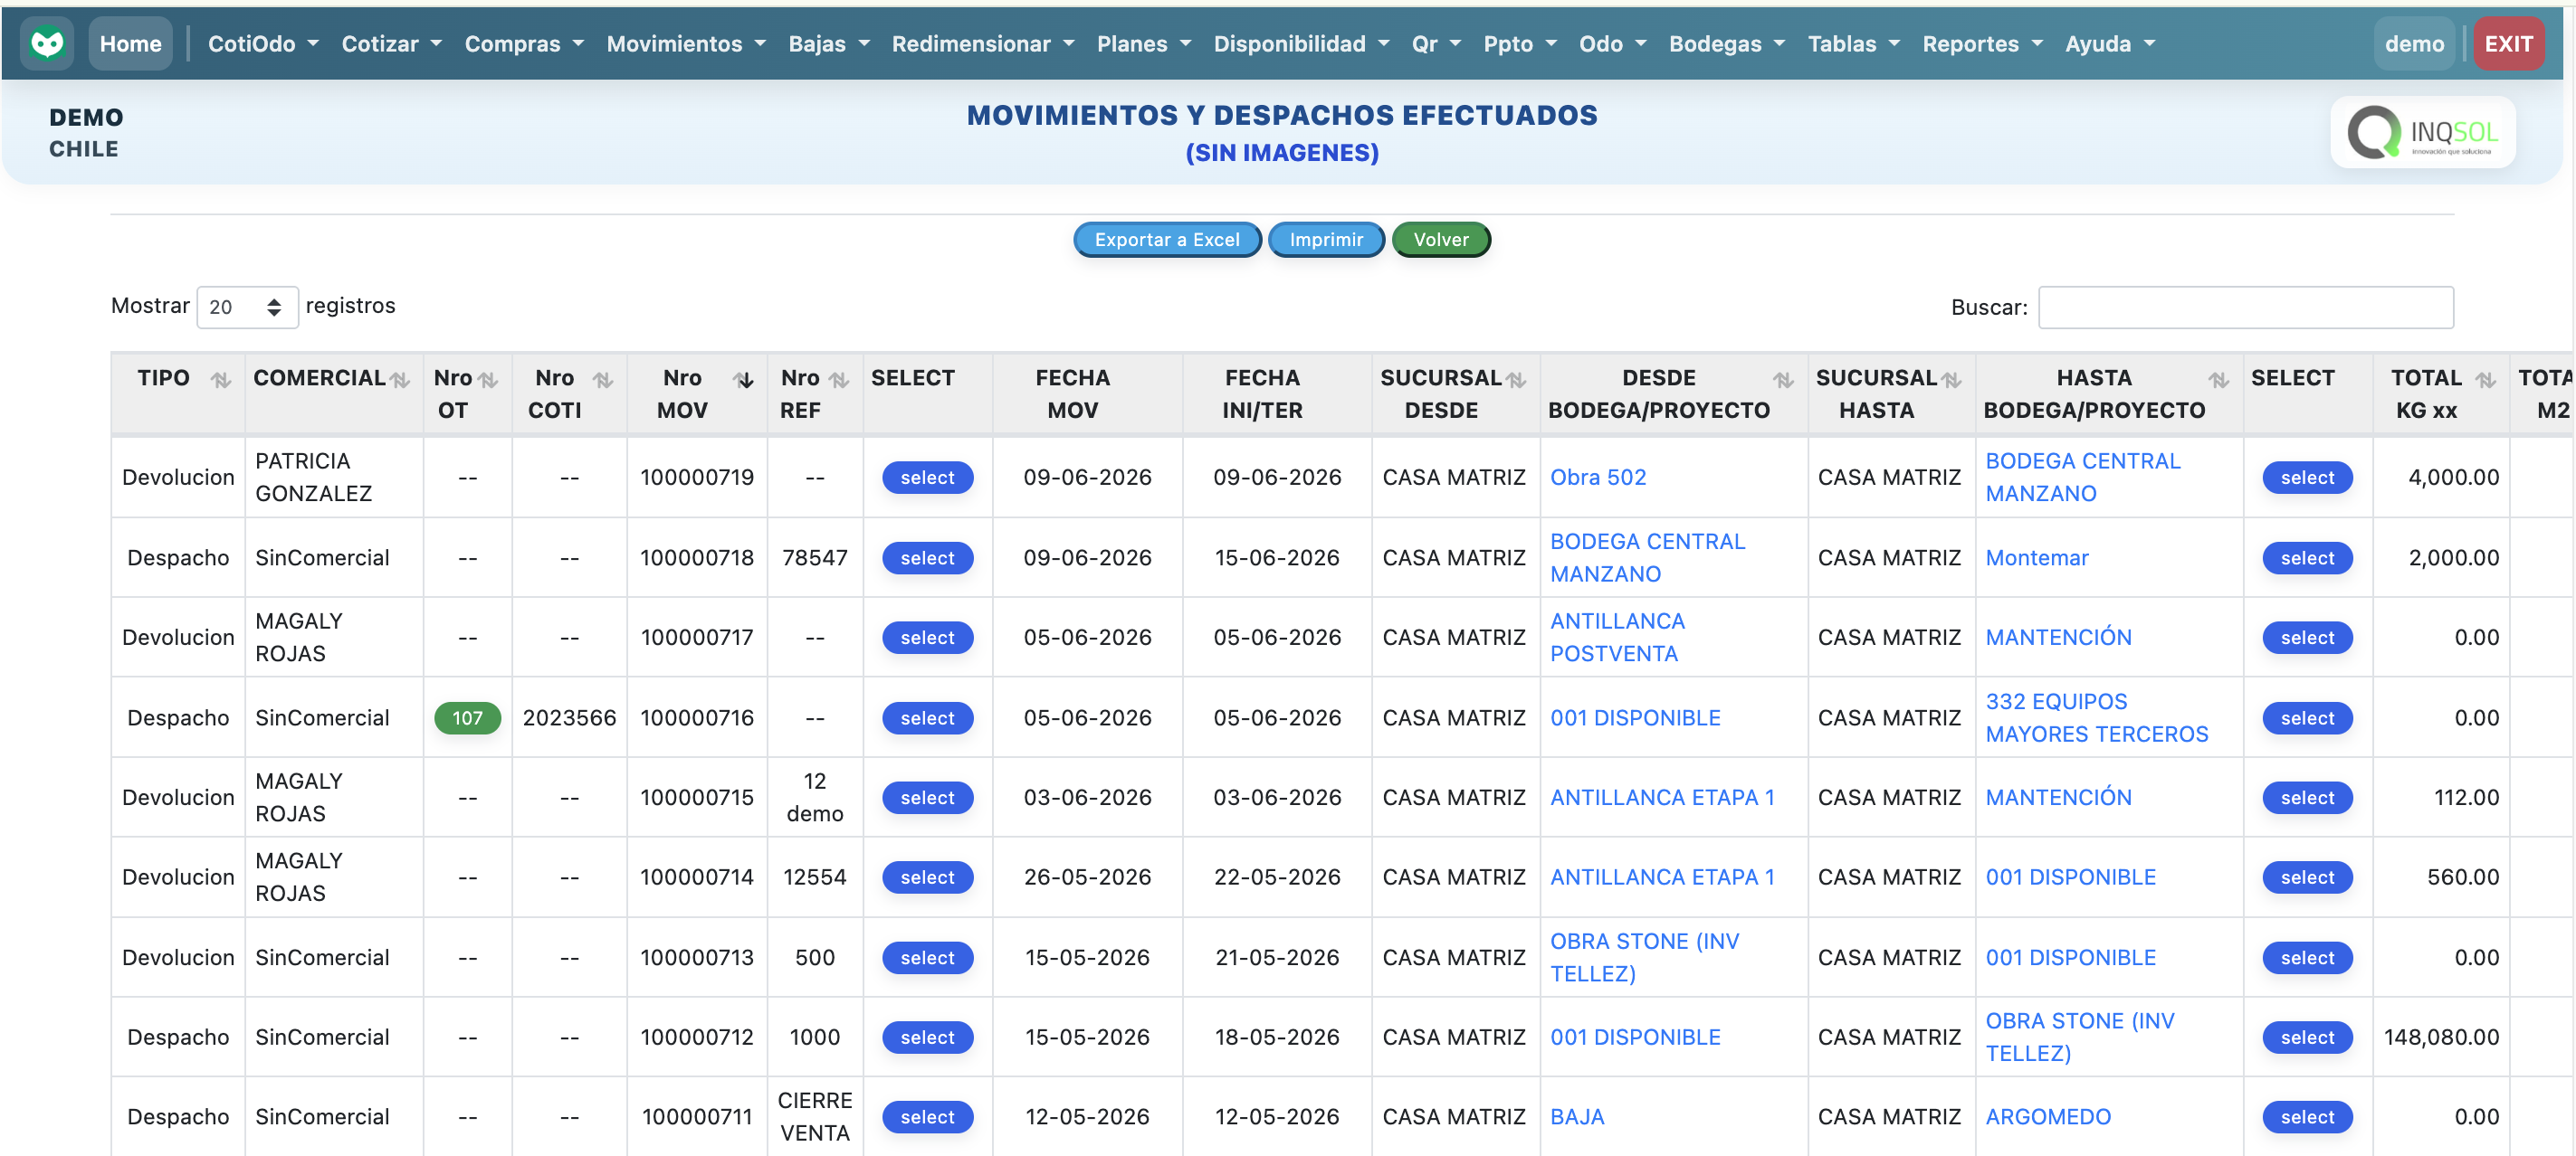Export table with Exportar a Excel
Screen dimensions: 2576x1156
pyautogui.click(x=1167, y=240)
